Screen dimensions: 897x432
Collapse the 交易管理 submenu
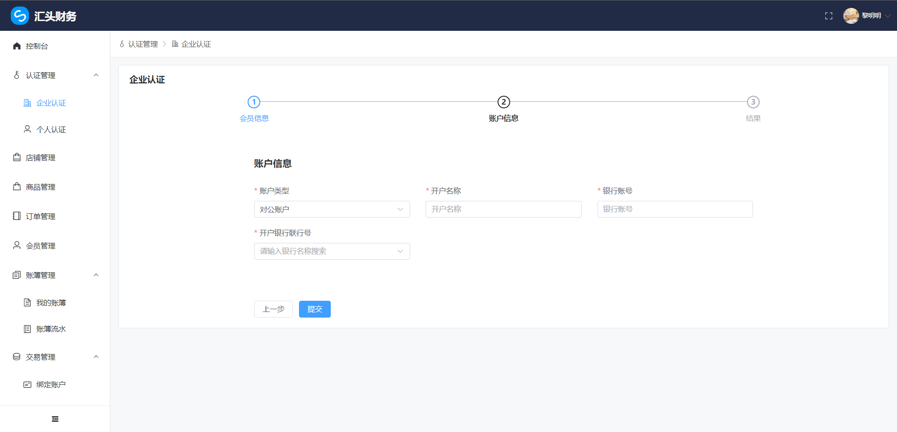pos(96,357)
